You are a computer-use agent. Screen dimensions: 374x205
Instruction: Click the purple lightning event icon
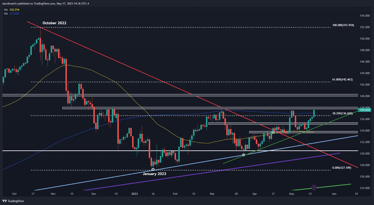click(314, 187)
